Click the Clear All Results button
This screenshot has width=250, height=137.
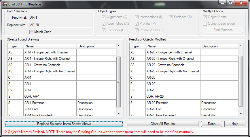click(162, 124)
